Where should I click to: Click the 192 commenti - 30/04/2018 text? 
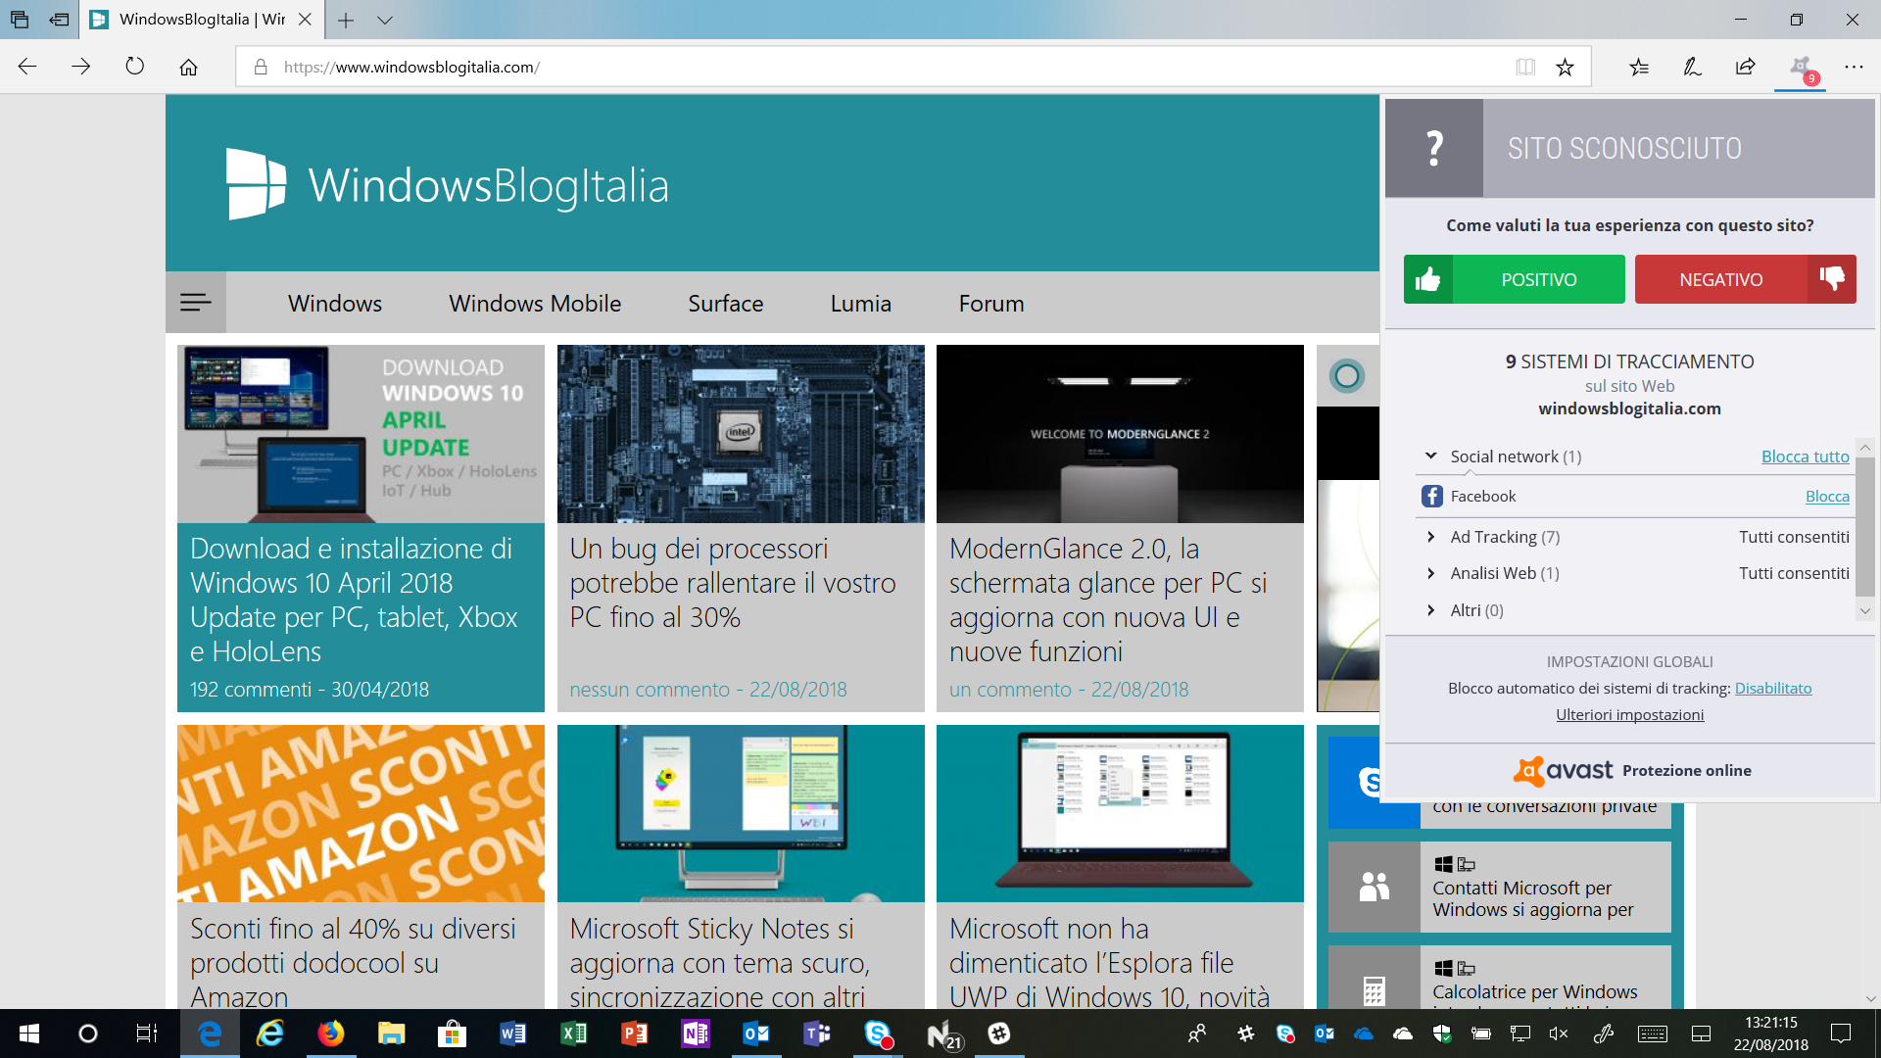click(310, 690)
